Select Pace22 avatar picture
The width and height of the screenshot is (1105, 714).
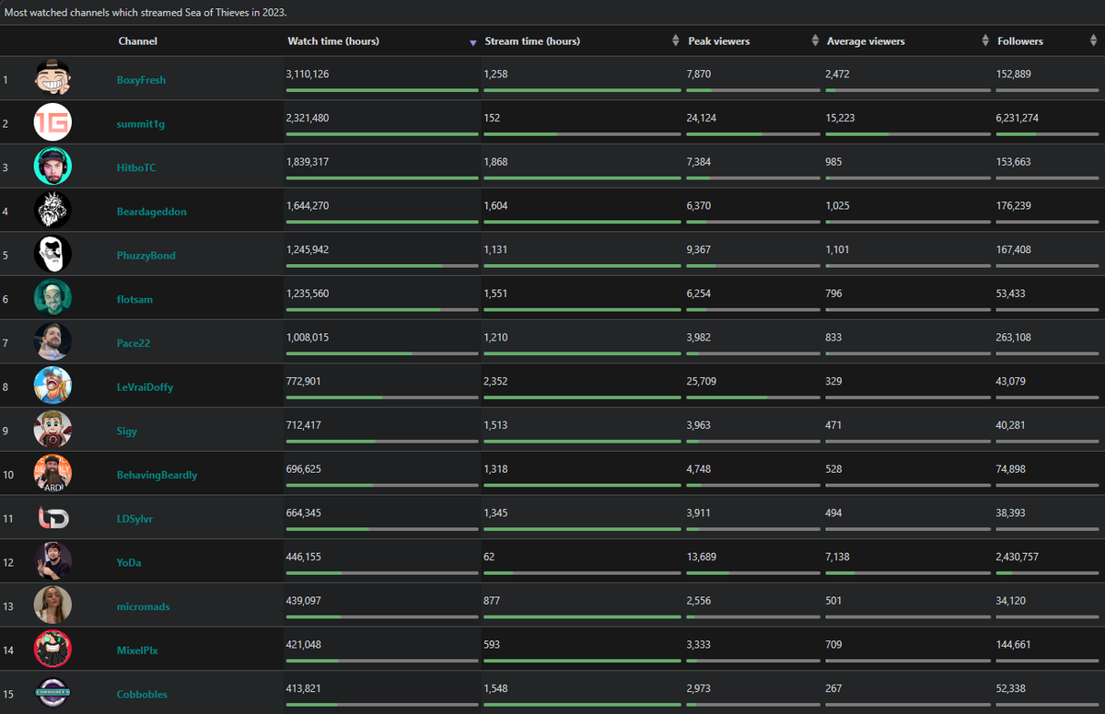click(52, 342)
